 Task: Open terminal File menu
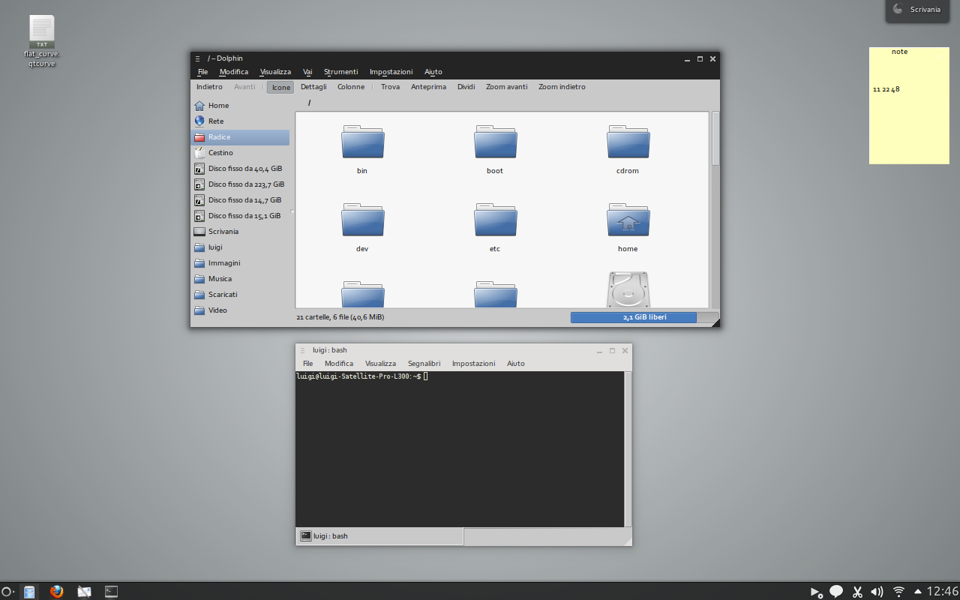coord(307,364)
